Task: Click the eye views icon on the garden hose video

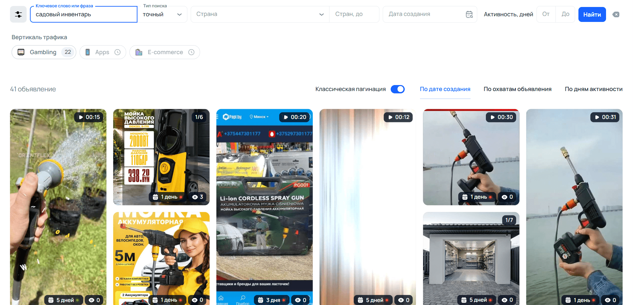Action: click(x=92, y=300)
